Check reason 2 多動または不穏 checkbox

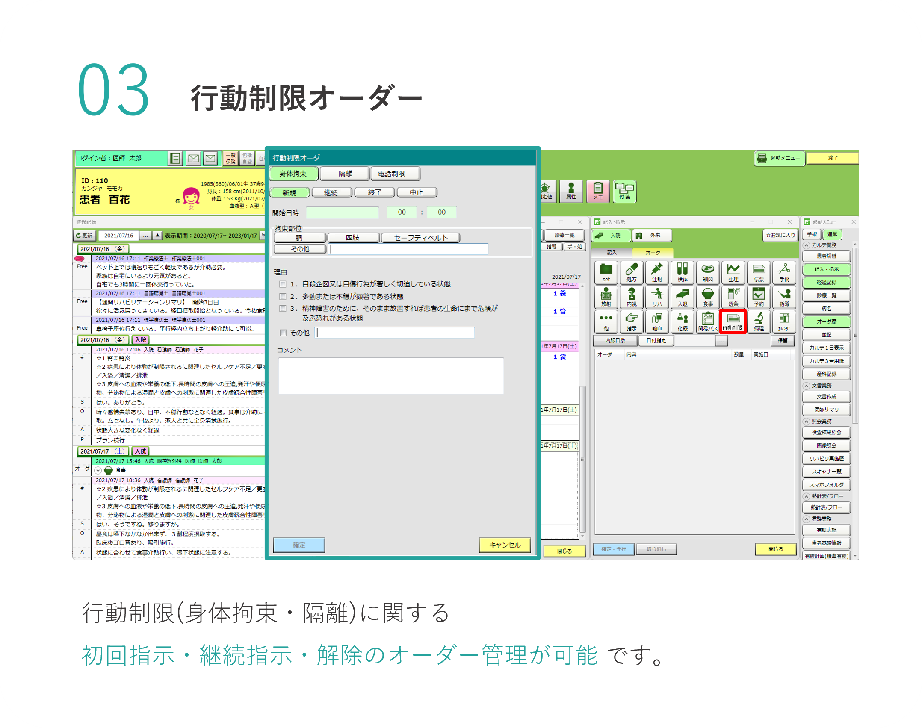pos(283,297)
